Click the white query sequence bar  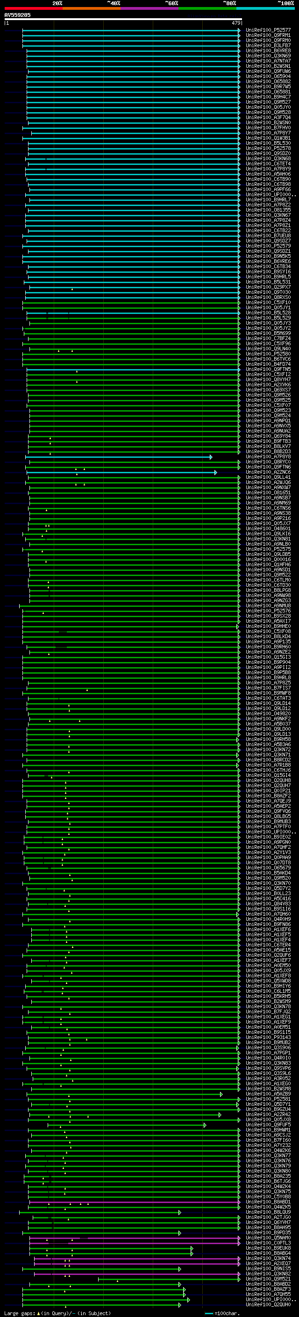(x=123, y=19)
